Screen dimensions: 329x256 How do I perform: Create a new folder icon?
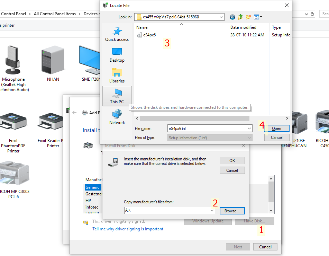[x=248, y=17]
